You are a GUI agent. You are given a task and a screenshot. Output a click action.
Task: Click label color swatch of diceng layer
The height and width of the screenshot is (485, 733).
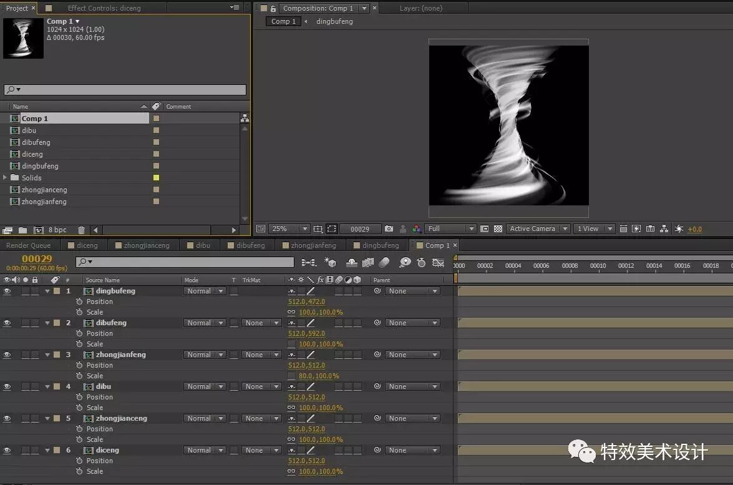pos(57,450)
